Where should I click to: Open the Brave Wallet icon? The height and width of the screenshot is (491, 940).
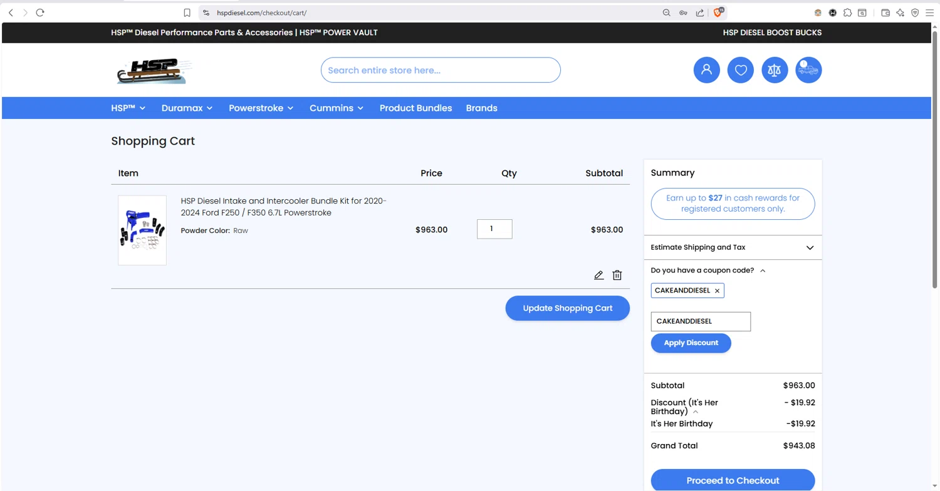tap(885, 13)
